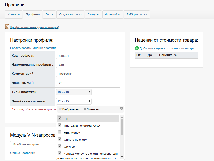
Task: Toggle the QIWI.com checkbox
Action: pyautogui.click(x=60, y=146)
